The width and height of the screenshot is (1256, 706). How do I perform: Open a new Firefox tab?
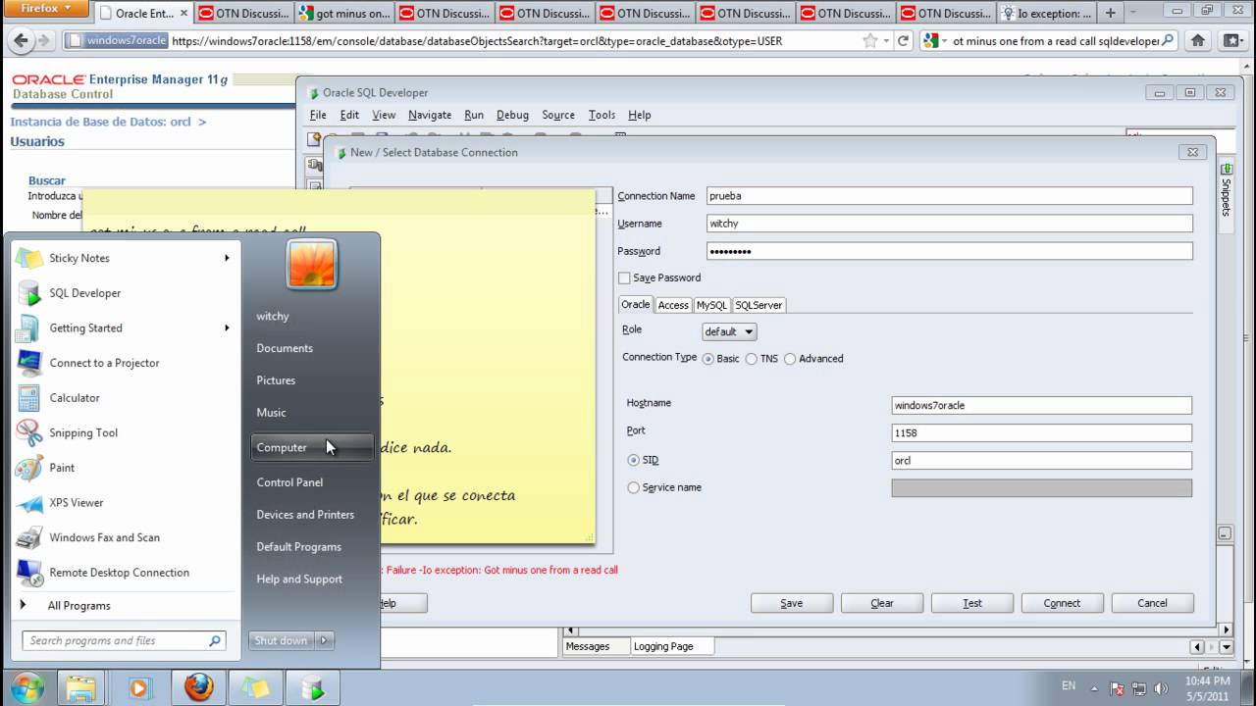[x=1111, y=14]
